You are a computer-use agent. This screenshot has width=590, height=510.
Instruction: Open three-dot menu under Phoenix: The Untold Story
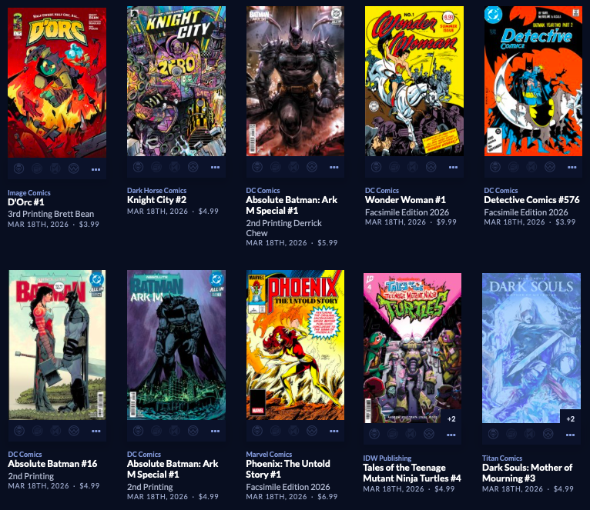point(334,431)
